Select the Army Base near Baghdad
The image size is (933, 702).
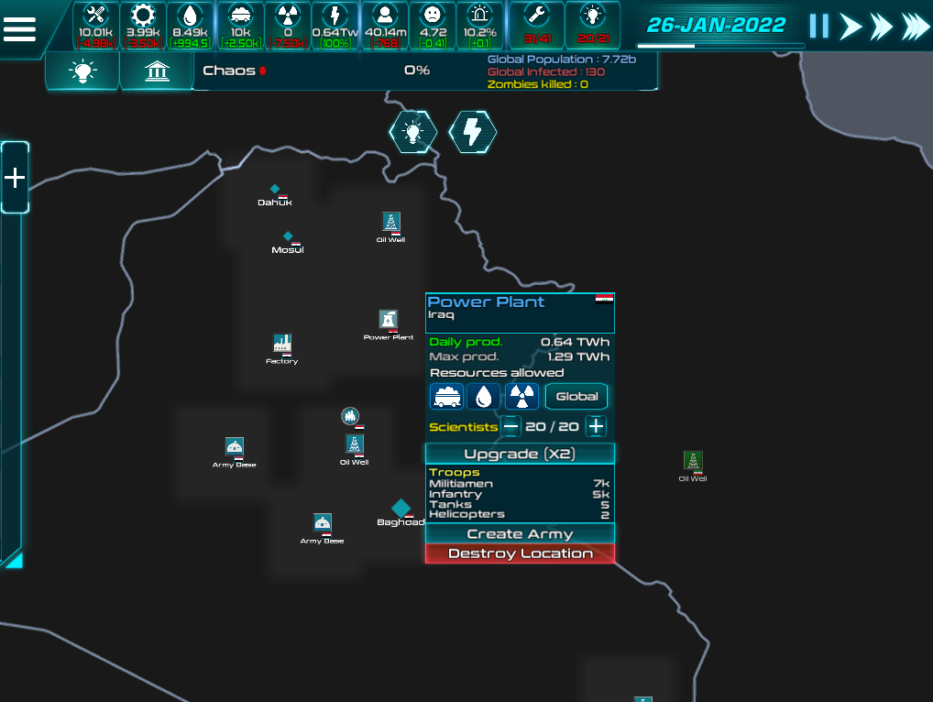[323, 523]
